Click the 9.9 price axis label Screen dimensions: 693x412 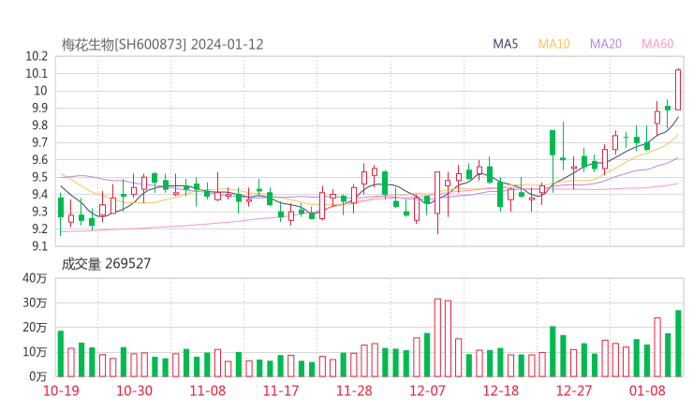(x=39, y=108)
